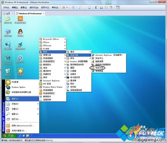The image size is (167, 143).
Task: Expand Microsoft Office submenu
Action: [x=53, y=39]
